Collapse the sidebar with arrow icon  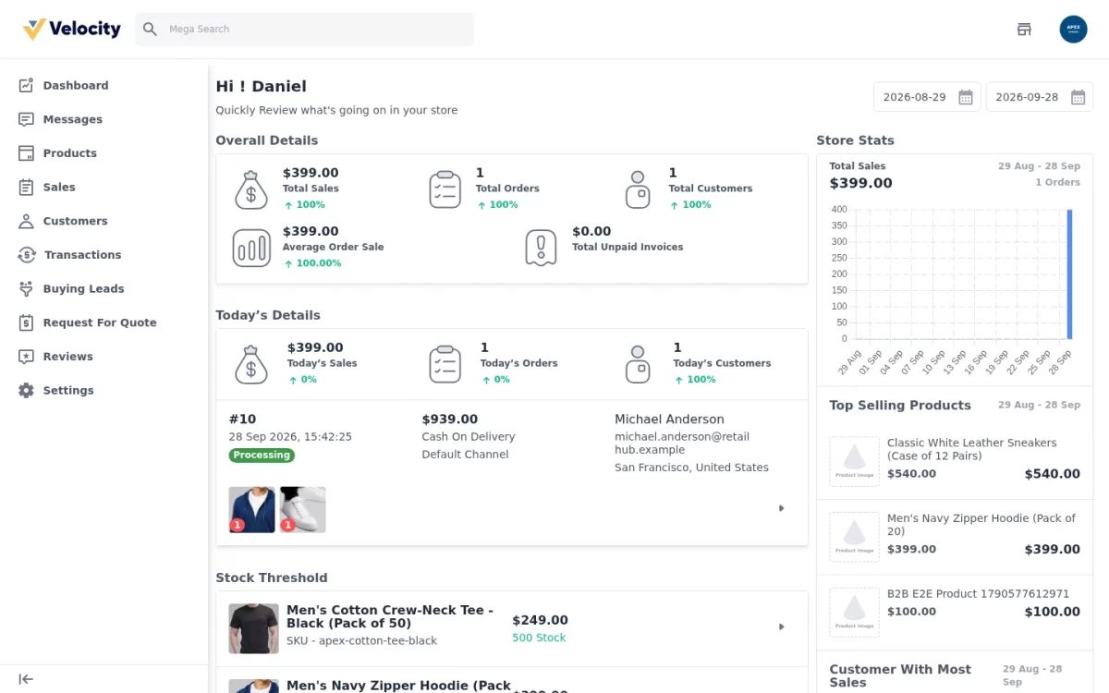(26, 679)
